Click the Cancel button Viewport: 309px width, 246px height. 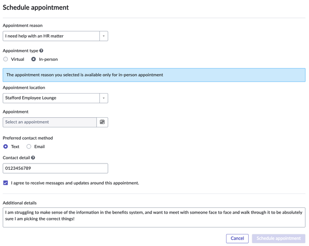[x=237, y=238]
